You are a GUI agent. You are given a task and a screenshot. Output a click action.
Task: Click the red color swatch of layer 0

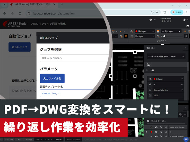pos(151,132)
